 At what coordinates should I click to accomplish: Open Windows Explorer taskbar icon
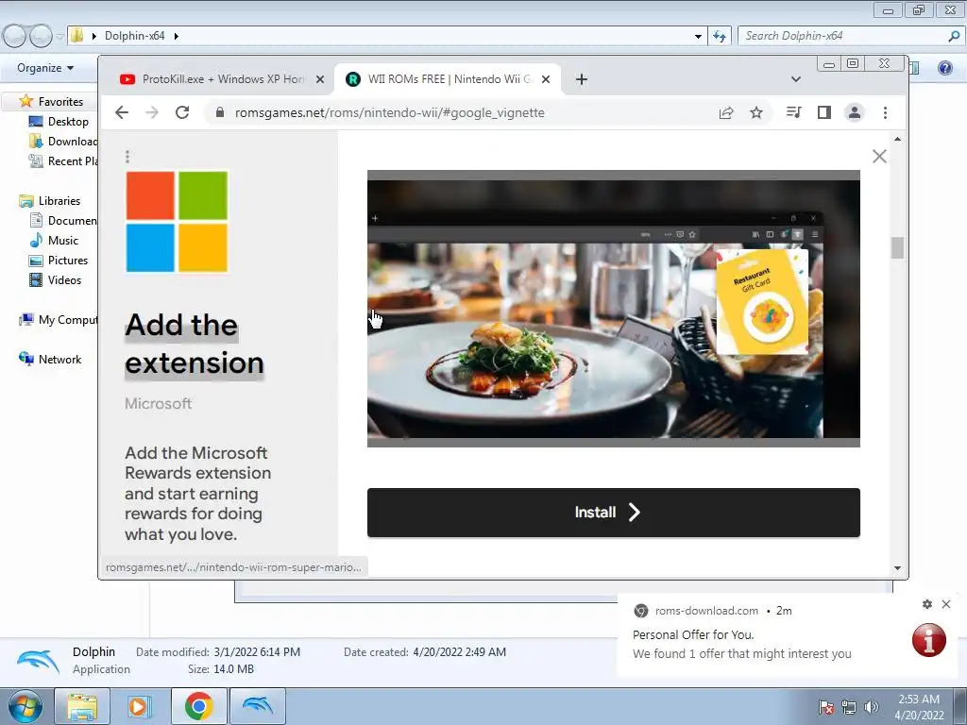pyautogui.click(x=82, y=706)
